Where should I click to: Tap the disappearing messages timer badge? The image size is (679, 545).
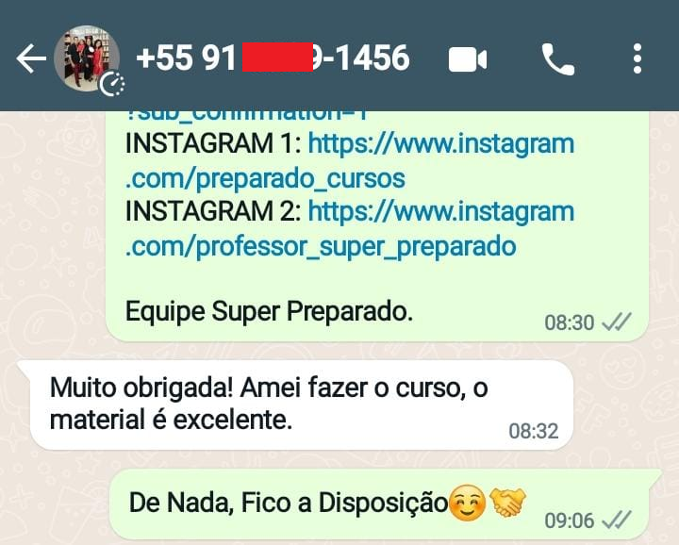pyautogui.click(x=112, y=85)
